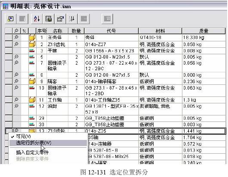Click the ½ column header

coord(24,31)
